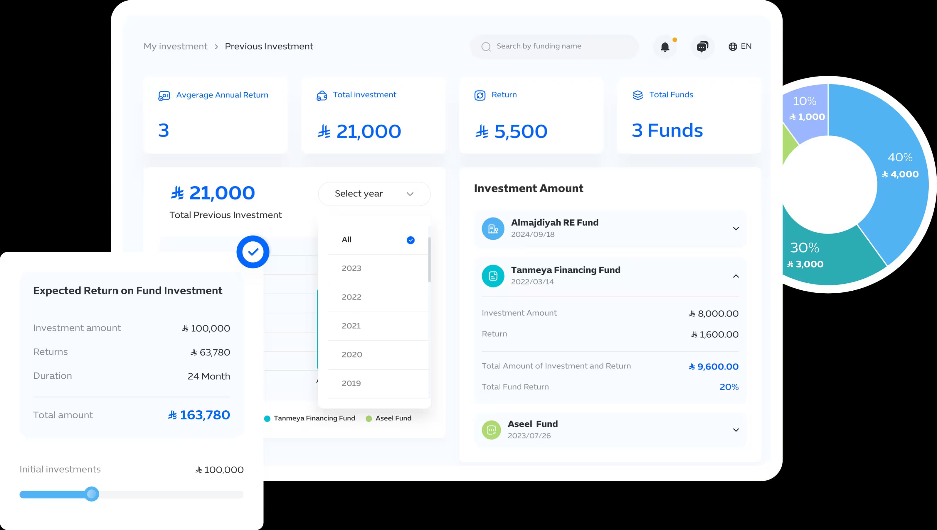This screenshot has height=530, width=937.
Task: Expand the Almajdiyah RE Fund row chevron
Action: pyautogui.click(x=736, y=228)
